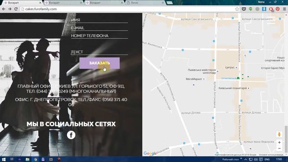Open the Windows Start menu
The width and height of the screenshot is (288, 162).
4,159
